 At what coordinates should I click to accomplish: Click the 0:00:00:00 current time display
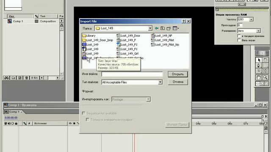click(11, 118)
